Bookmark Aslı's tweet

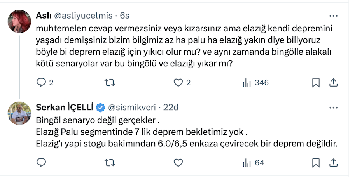tap(316, 83)
